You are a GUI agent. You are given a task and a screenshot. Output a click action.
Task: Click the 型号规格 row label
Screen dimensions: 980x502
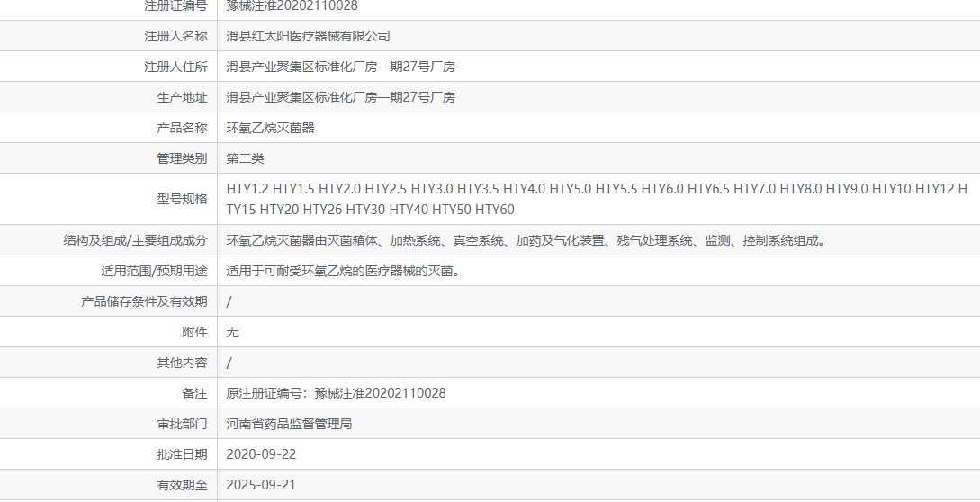[x=182, y=199]
